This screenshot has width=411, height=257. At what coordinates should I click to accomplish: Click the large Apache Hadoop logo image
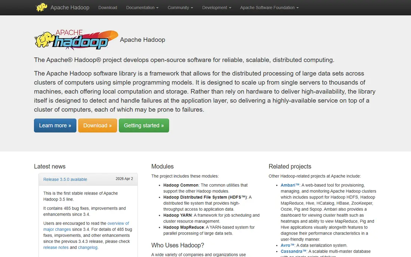click(x=76, y=40)
